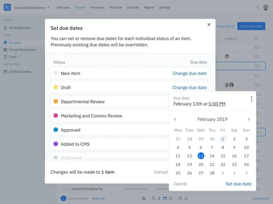
Task: Go to previous month in calendar picker
Action: [x=175, y=119]
